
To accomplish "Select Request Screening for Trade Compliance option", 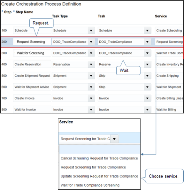I will coord(93,167).
